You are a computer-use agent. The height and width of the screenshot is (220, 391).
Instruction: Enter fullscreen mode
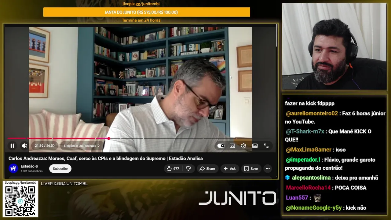tap(266, 146)
